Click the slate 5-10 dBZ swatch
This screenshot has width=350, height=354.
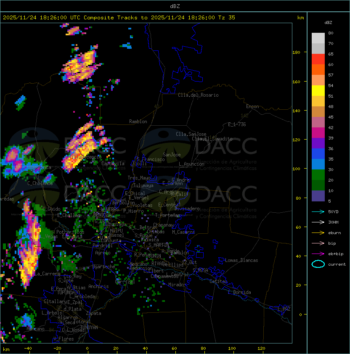(x=318, y=196)
